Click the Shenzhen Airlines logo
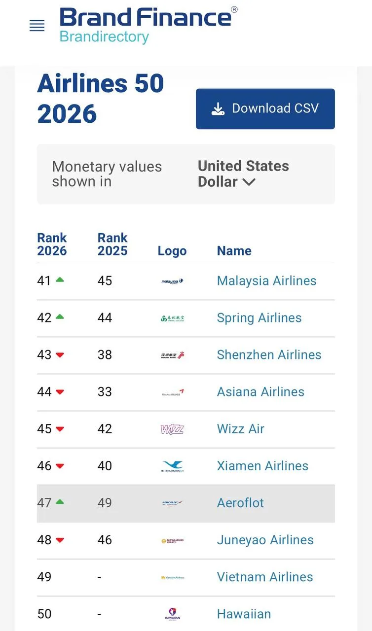 [172, 355]
